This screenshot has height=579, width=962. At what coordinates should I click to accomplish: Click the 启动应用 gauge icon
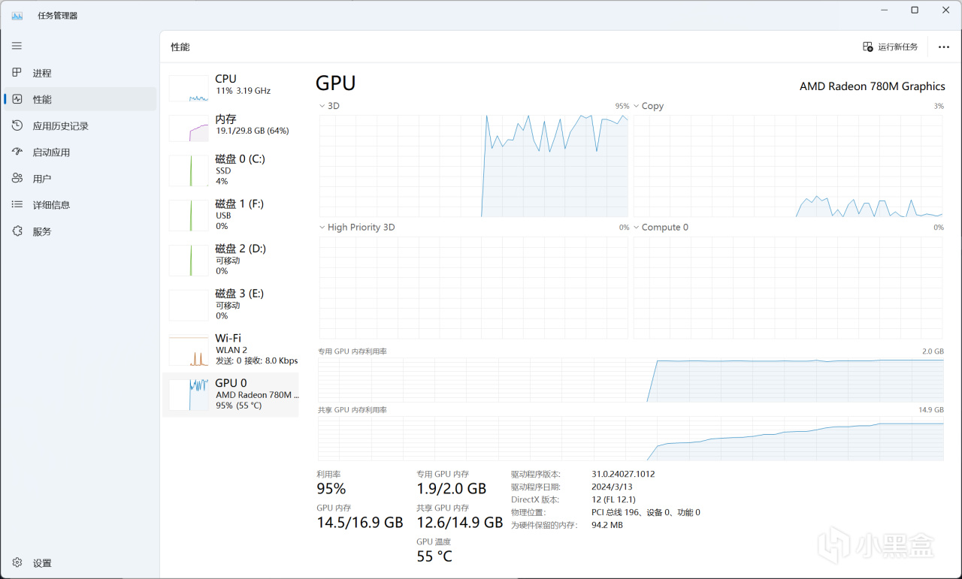coord(17,152)
